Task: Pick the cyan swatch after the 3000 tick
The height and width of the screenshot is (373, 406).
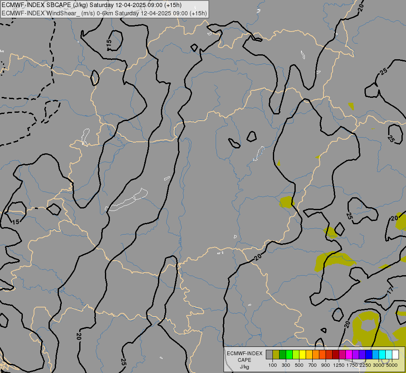Action: 382,355
